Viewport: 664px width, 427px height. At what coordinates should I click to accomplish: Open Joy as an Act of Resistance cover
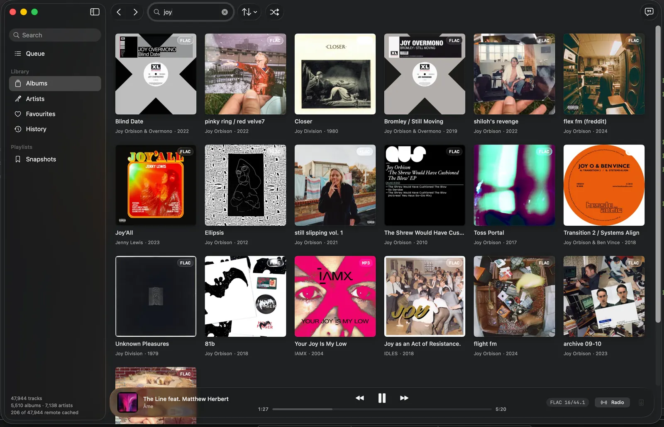(x=425, y=296)
